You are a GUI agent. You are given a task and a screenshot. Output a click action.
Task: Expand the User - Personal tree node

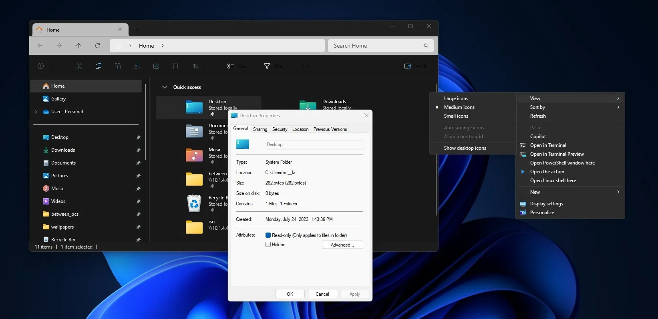[36, 112]
